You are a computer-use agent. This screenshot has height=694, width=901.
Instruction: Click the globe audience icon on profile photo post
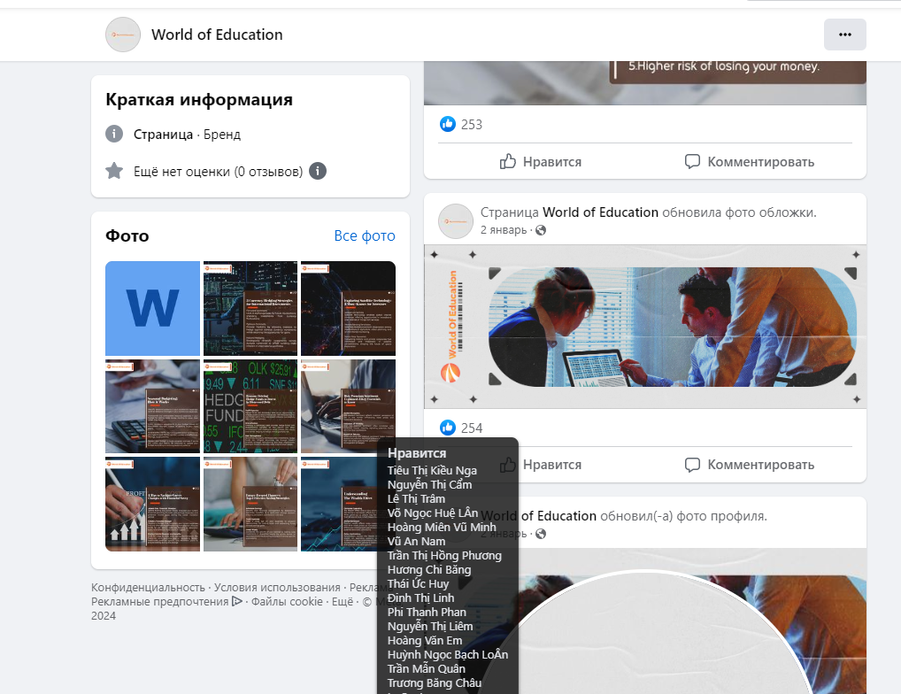[541, 534]
